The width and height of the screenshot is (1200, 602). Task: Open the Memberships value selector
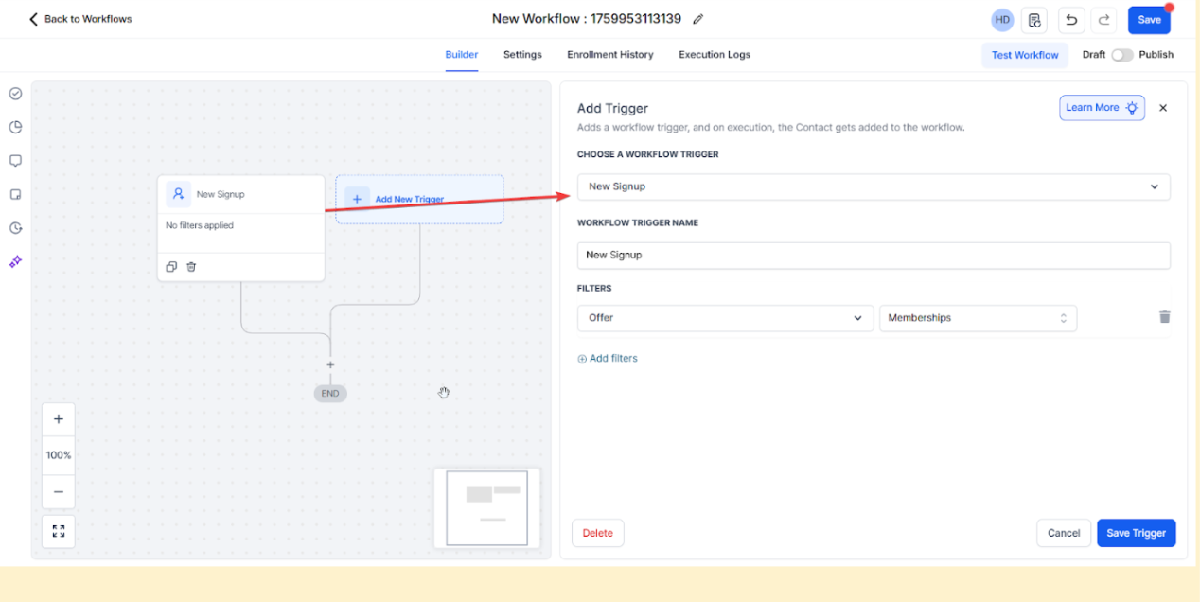(978, 318)
